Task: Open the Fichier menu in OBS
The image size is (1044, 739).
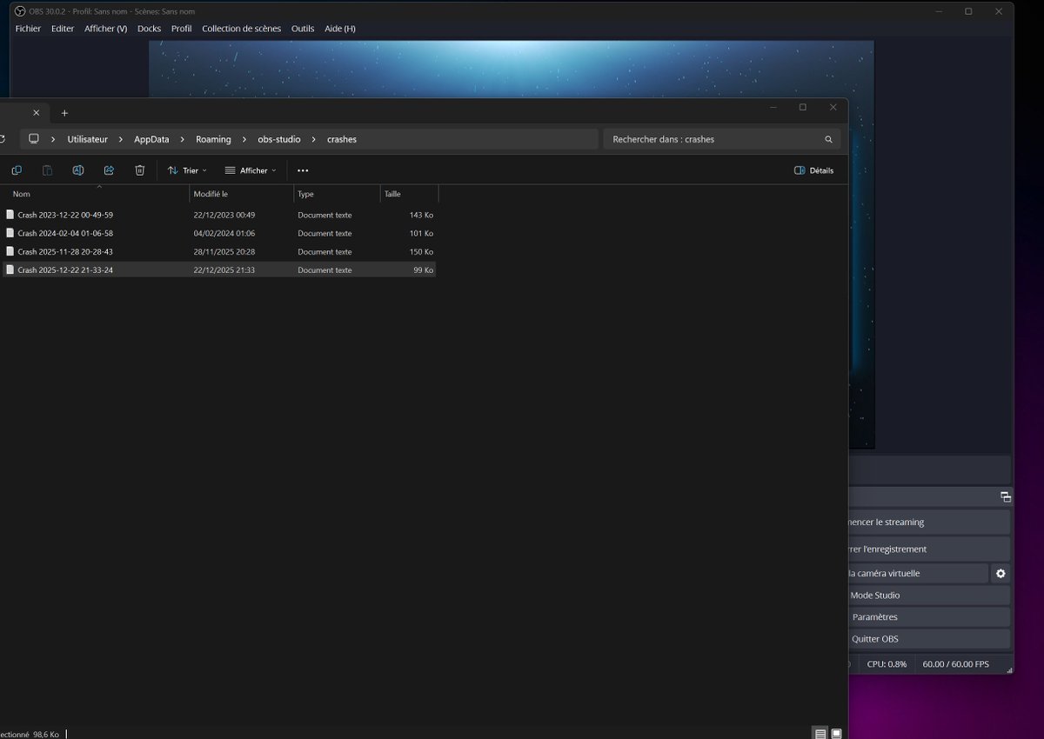Action: pyautogui.click(x=28, y=29)
